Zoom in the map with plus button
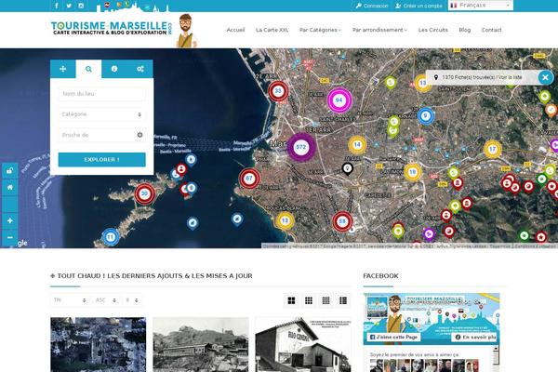 [x=10, y=220]
